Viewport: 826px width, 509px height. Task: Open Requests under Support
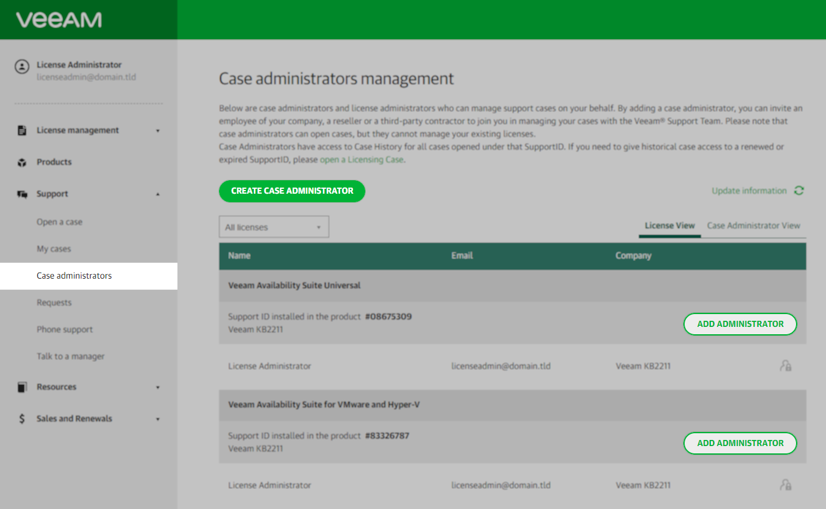[x=54, y=302]
